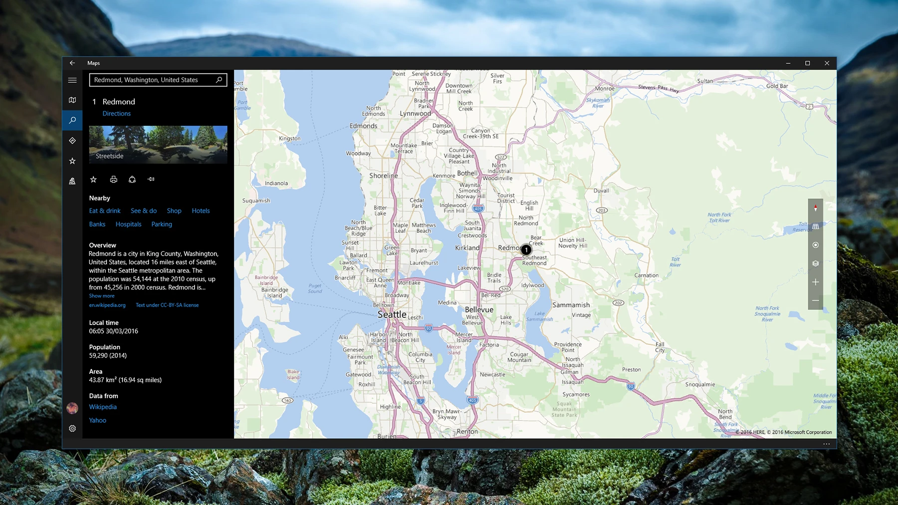Click the Redmond map pin marker
Image resolution: width=898 pixels, height=505 pixels.
click(x=526, y=250)
